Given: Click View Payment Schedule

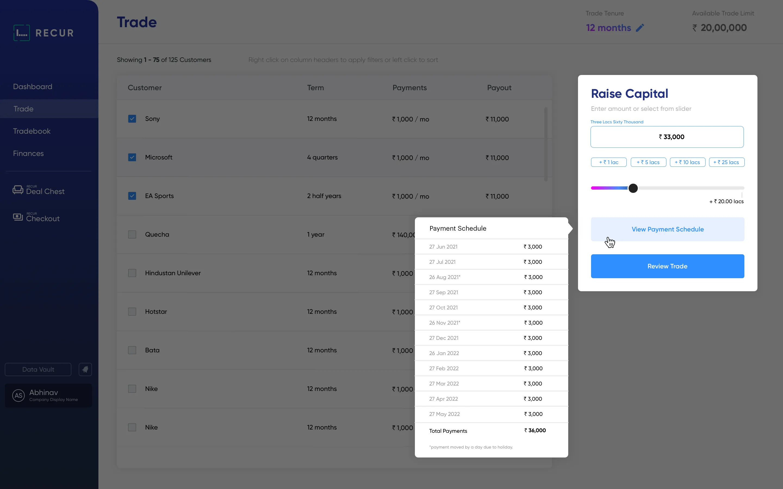Looking at the screenshot, I should (667, 229).
